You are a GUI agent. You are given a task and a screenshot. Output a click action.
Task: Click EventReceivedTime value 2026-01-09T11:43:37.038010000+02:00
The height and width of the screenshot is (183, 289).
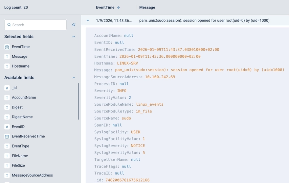178,50
